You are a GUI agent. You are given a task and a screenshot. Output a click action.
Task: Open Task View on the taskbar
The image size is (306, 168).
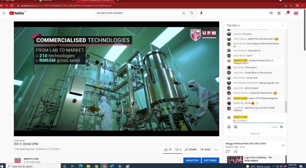[x=73, y=166]
